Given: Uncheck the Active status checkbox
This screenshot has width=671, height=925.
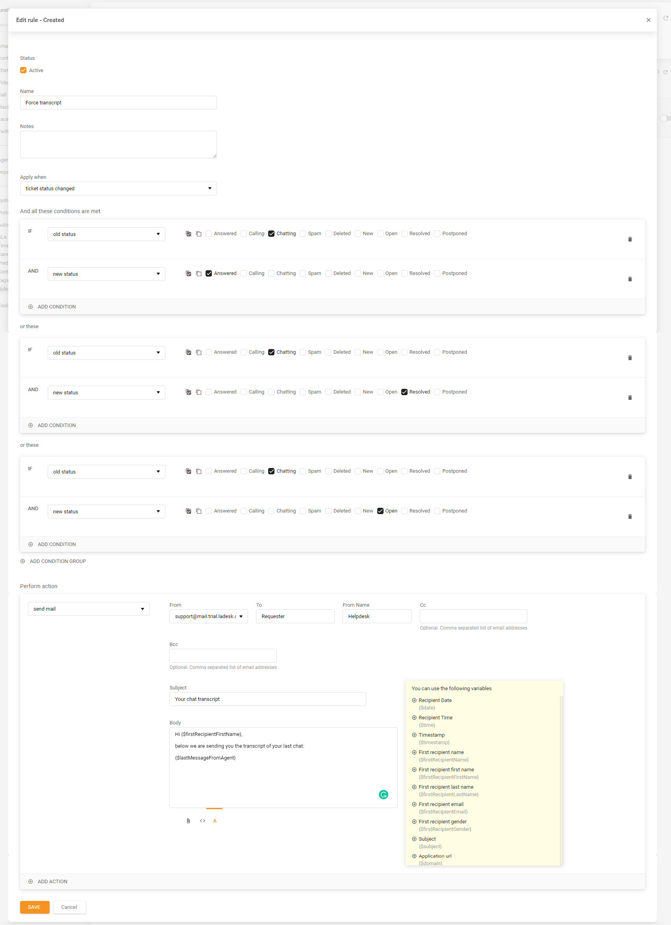Looking at the screenshot, I should [x=23, y=70].
